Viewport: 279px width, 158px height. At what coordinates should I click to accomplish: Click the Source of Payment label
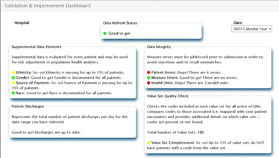click(x=33, y=83)
